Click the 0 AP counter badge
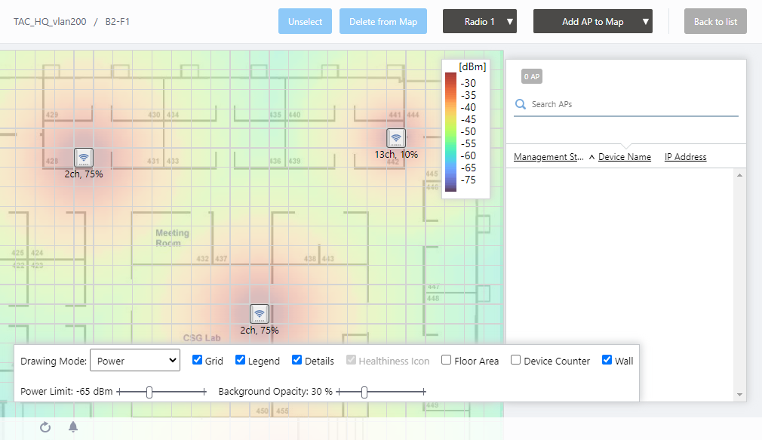 tap(532, 76)
